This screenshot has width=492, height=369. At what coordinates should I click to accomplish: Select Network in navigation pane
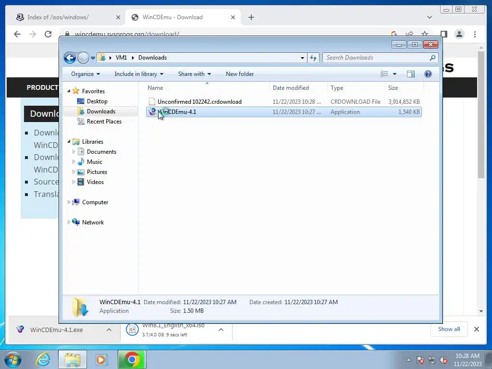(x=93, y=222)
